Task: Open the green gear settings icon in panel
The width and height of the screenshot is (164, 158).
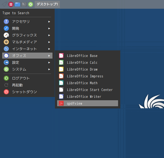Action: coord(31,4)
